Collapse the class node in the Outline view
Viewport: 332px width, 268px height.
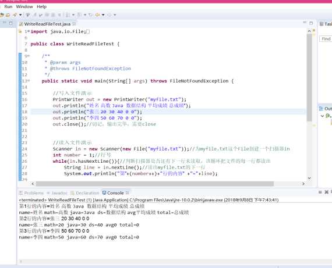(322, 116)
